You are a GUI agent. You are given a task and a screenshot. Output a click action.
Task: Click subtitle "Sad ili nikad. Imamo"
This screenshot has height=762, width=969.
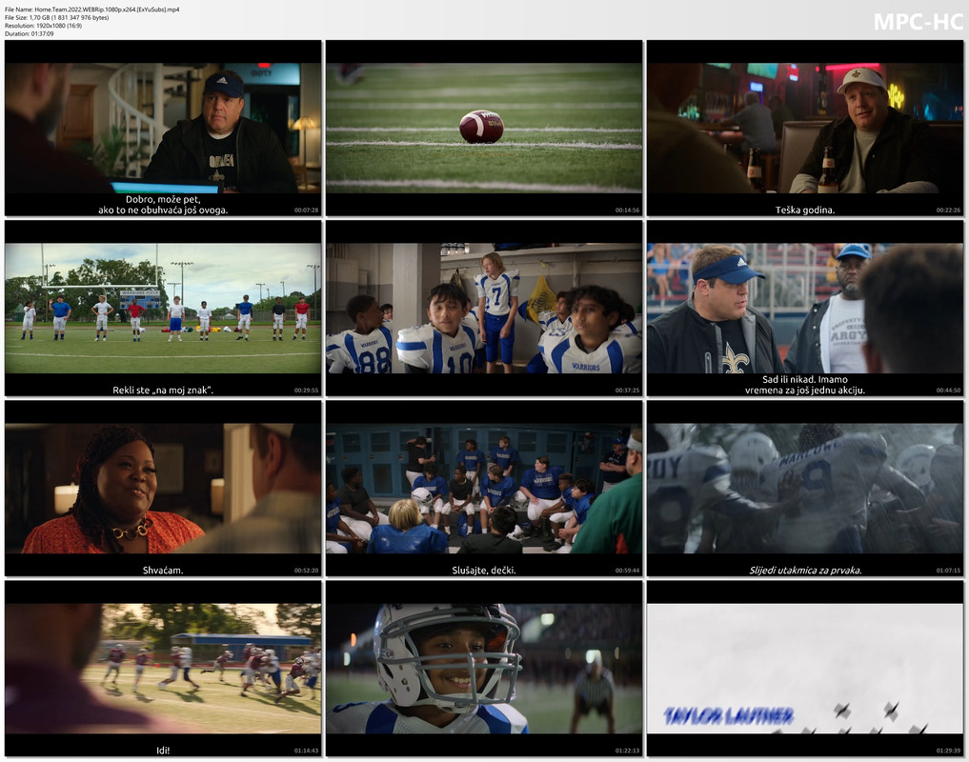click(x=804, y=379)
